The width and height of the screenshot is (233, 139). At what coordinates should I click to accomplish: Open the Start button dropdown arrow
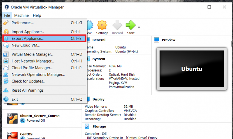[139, 27]
